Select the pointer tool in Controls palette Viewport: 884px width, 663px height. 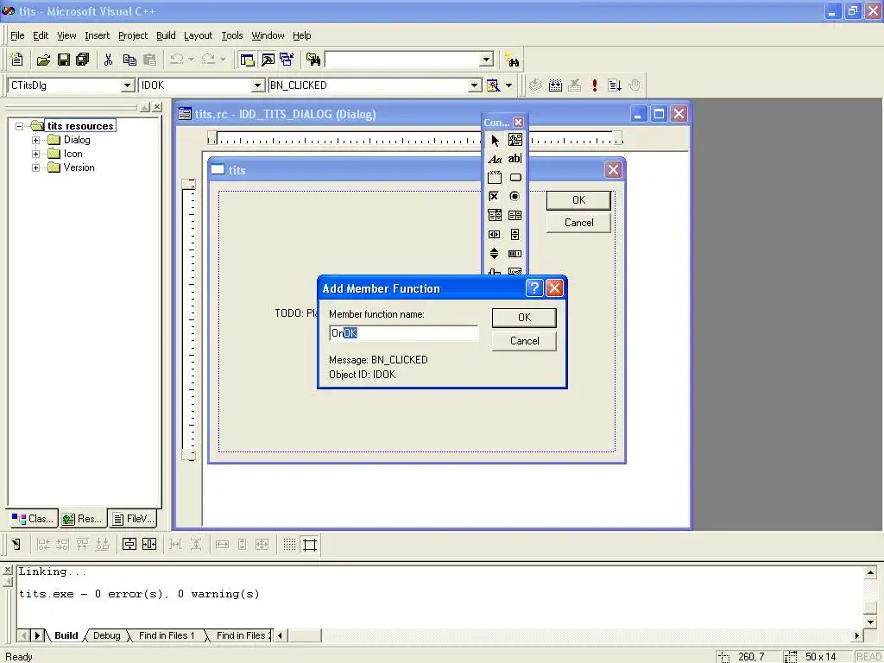pos(495,140)
